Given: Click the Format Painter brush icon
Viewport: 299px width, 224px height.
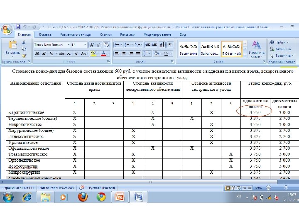Looking at the screenshot, I should [24, 56].
